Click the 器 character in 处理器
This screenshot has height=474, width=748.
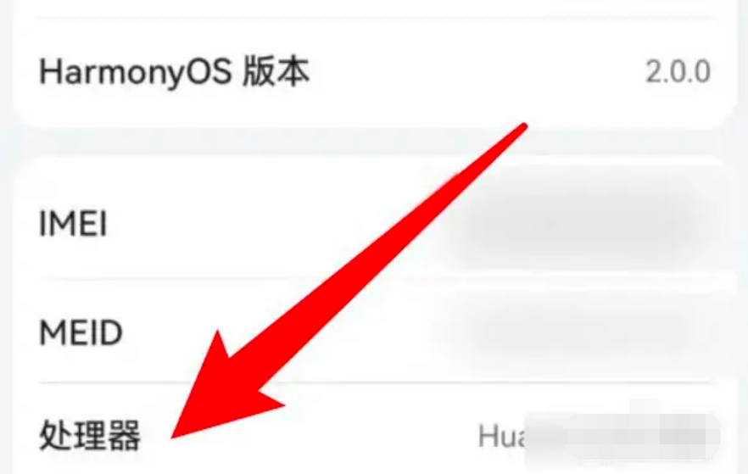click(x=124, y=435)
